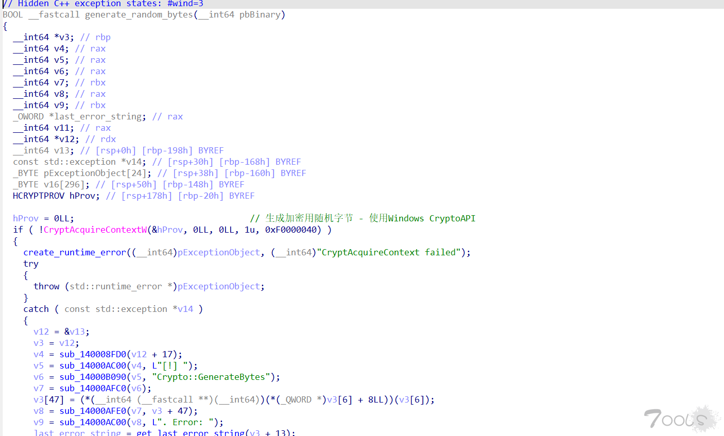Jump to sub_14000B090 function
This screenshot has width=724, height=436.
click(93, 377)
